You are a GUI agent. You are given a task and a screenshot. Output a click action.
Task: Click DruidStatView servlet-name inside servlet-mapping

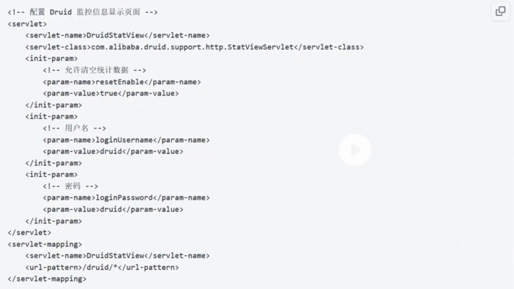[x=117, y=256]
